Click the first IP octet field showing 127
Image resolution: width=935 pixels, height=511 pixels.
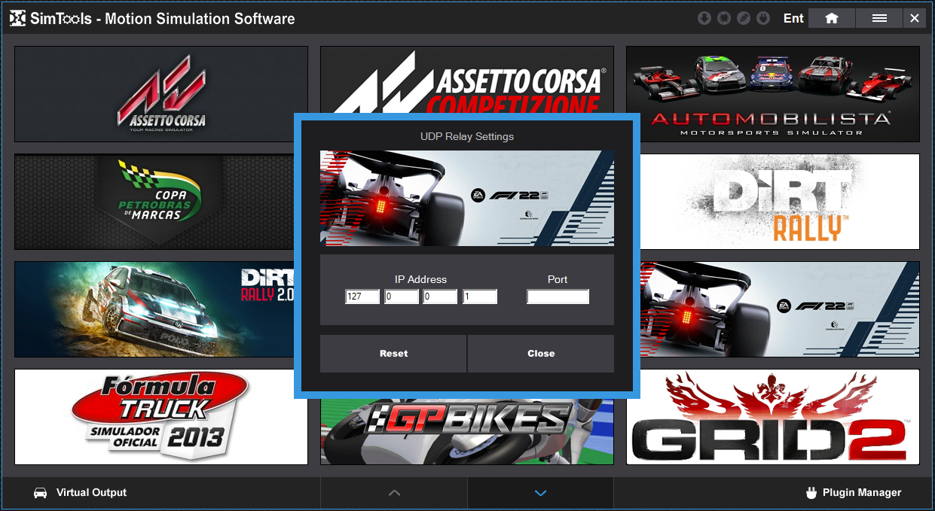point(362,297)
